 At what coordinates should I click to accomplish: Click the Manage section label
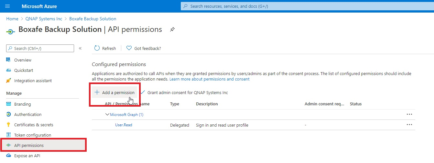click(x=14, y=93)
